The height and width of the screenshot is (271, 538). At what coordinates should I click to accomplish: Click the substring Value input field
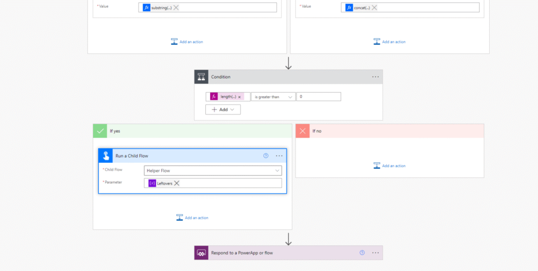click(x=208, y=7)
